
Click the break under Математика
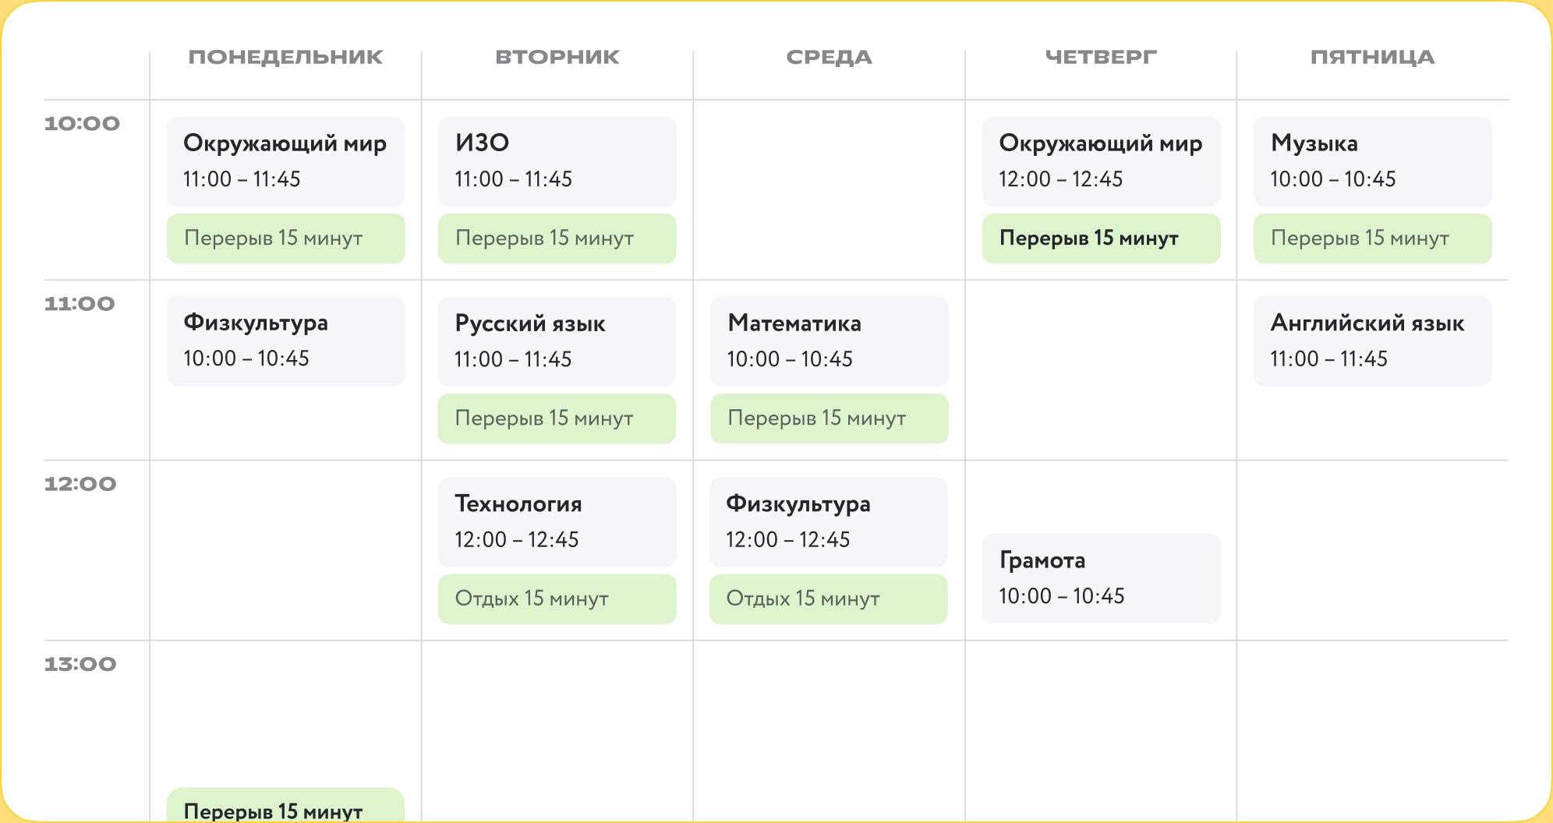tap(830, 419)
